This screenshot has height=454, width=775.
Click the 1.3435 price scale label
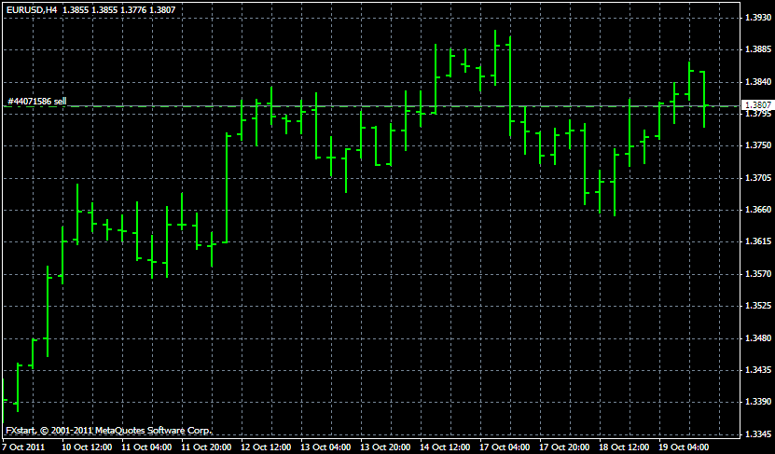758,370
